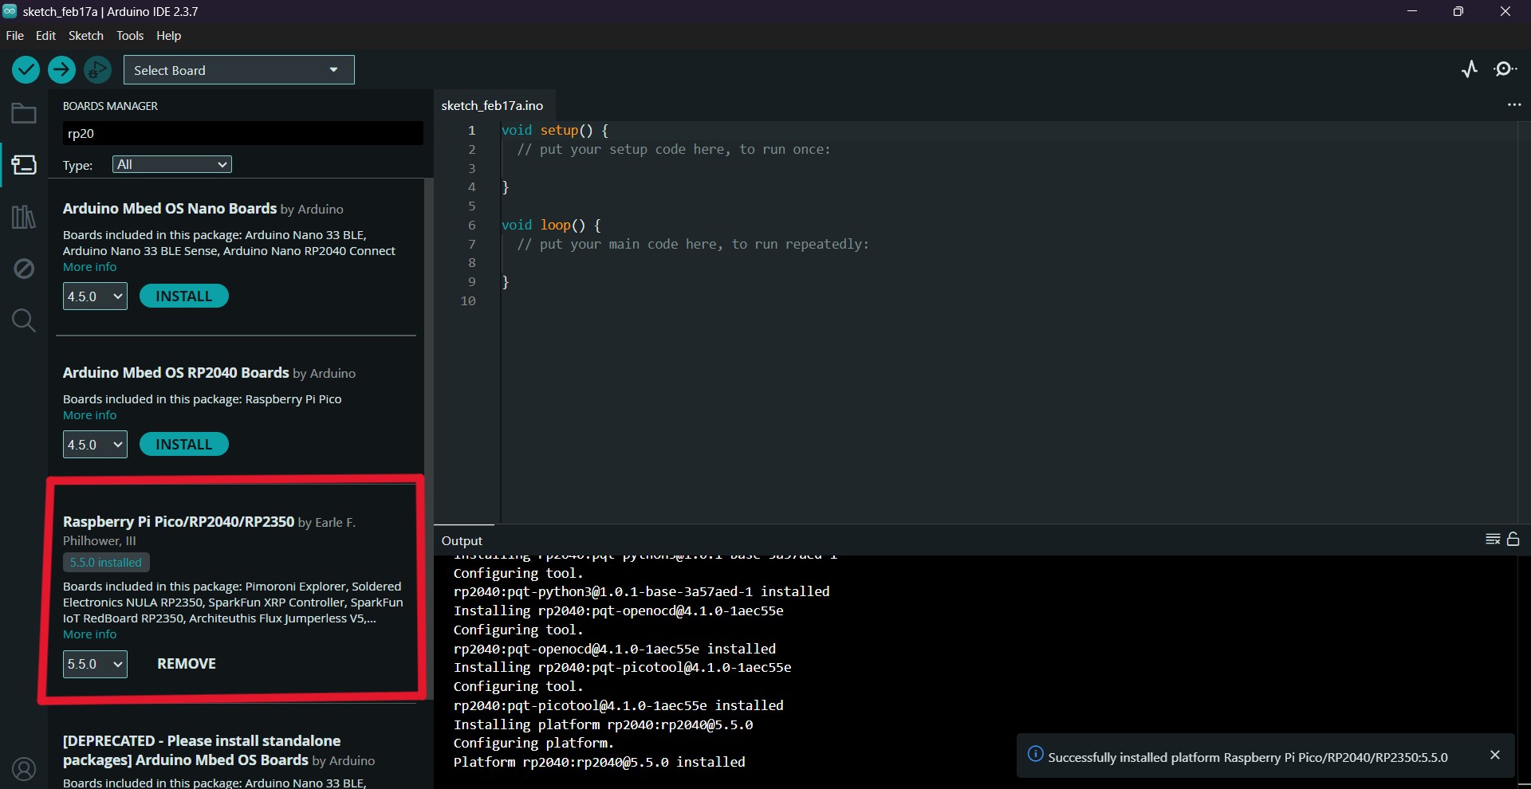1531x789 pixels.
Task: Click the DEPRECATED Arduino Mbed OS Boards title
Action: (202, 750)
